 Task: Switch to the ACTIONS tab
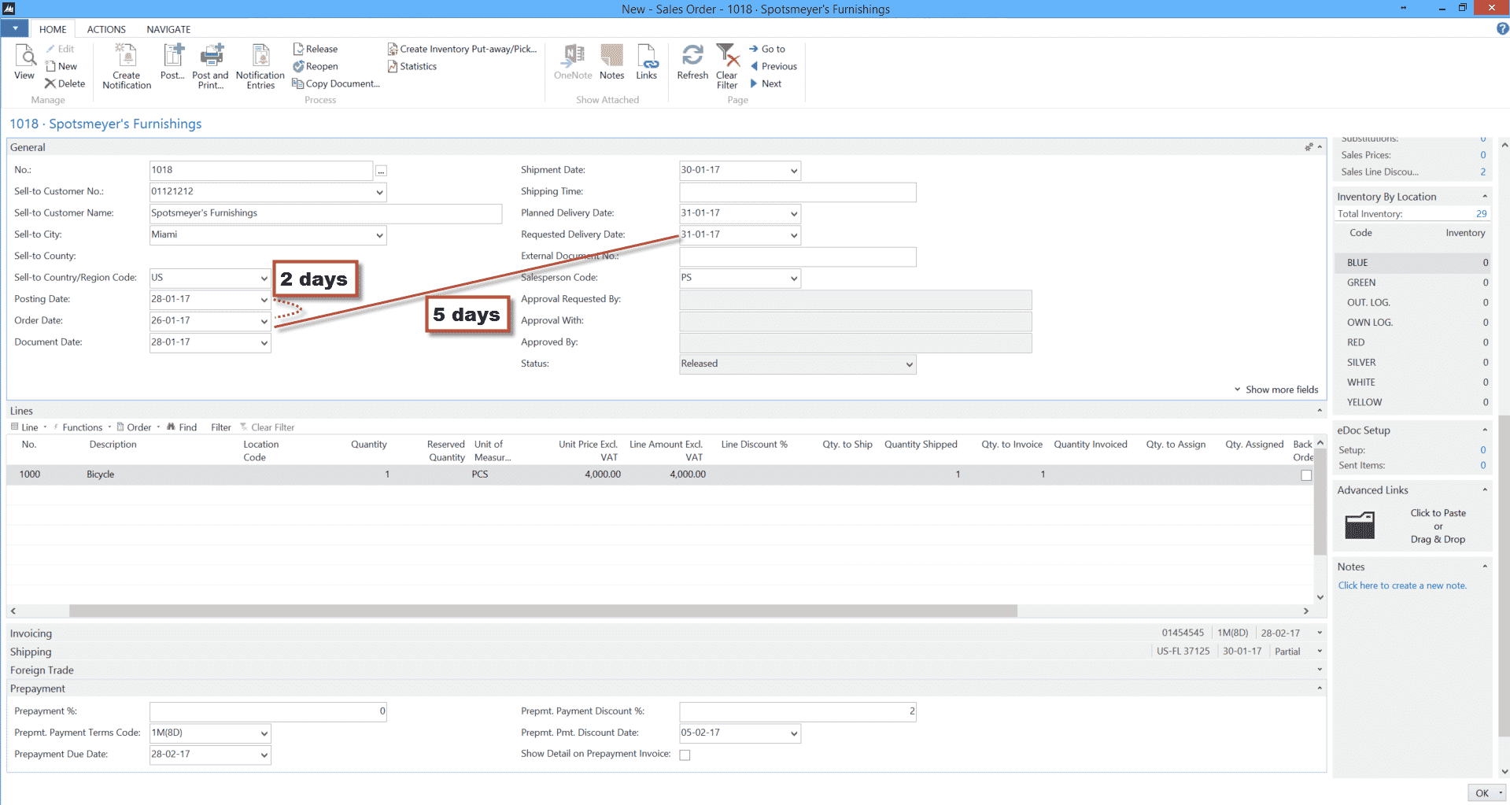[x=106, y=29]
